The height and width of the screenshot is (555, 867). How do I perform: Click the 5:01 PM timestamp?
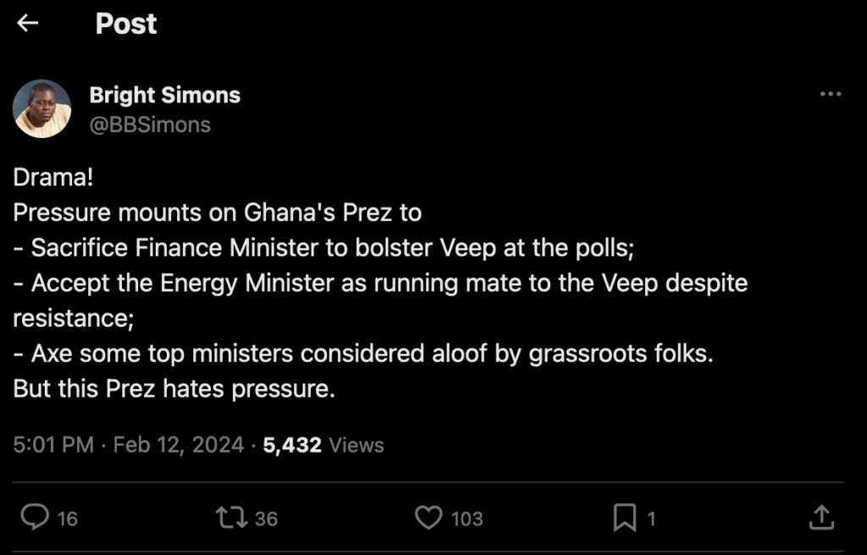point(52,445)
